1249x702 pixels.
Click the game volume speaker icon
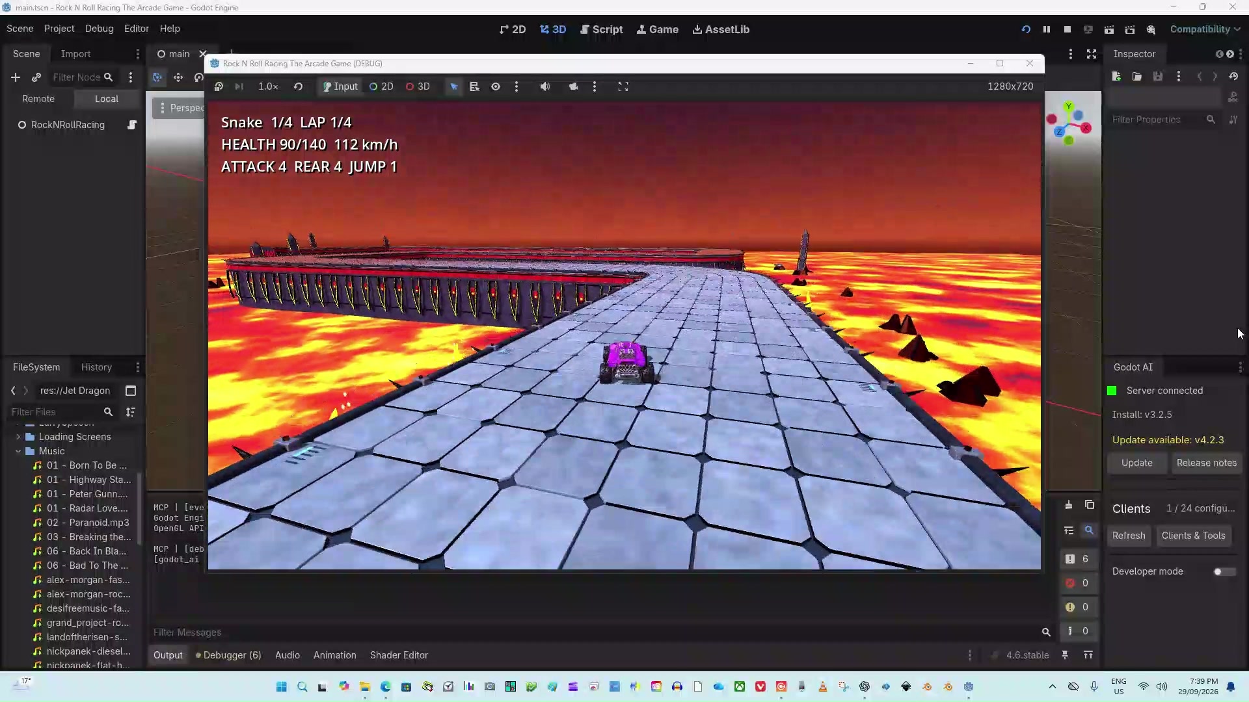tap(545, 86)
